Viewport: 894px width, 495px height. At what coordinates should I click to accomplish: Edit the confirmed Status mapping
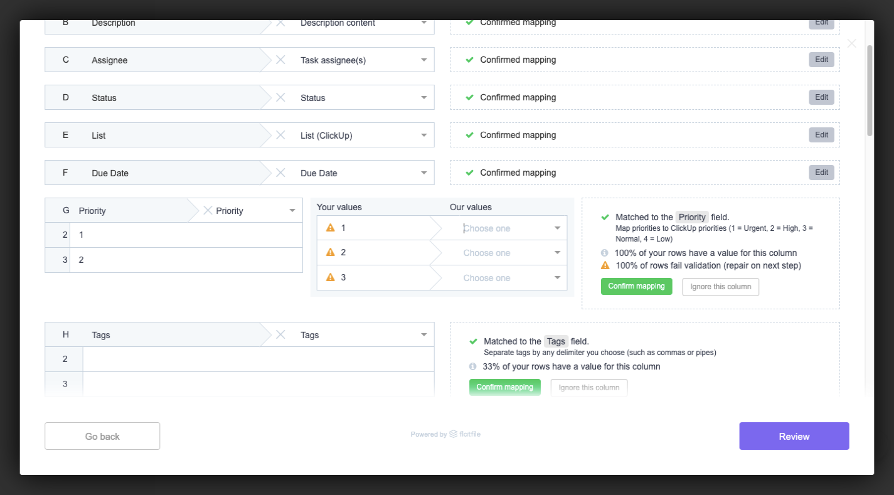click(821, 97)
